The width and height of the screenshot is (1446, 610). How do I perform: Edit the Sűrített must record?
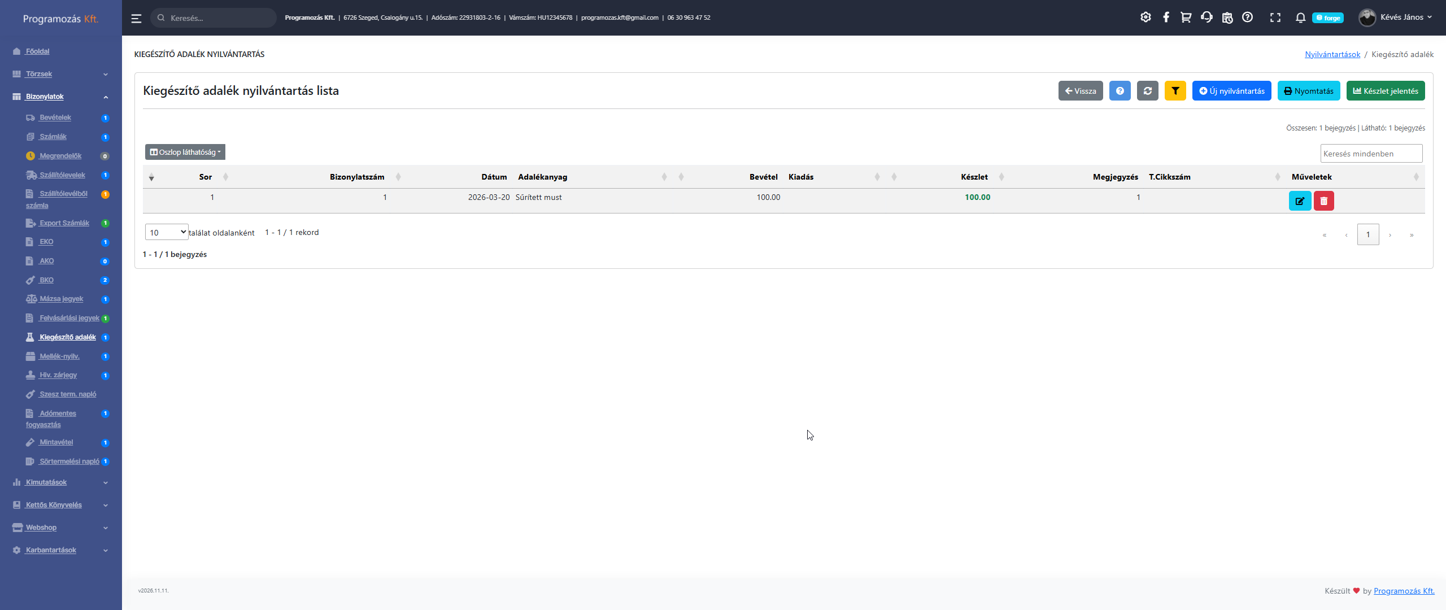pyautogui.click(x=1300, y=201)
